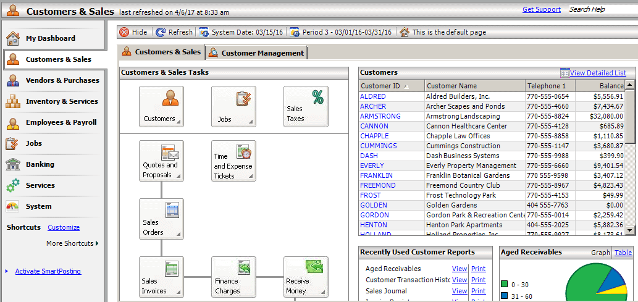Click the Customize shortcuts link
The height and width of the screenshot is (302, 638).
pyautogui.click(x=64, y=227)
